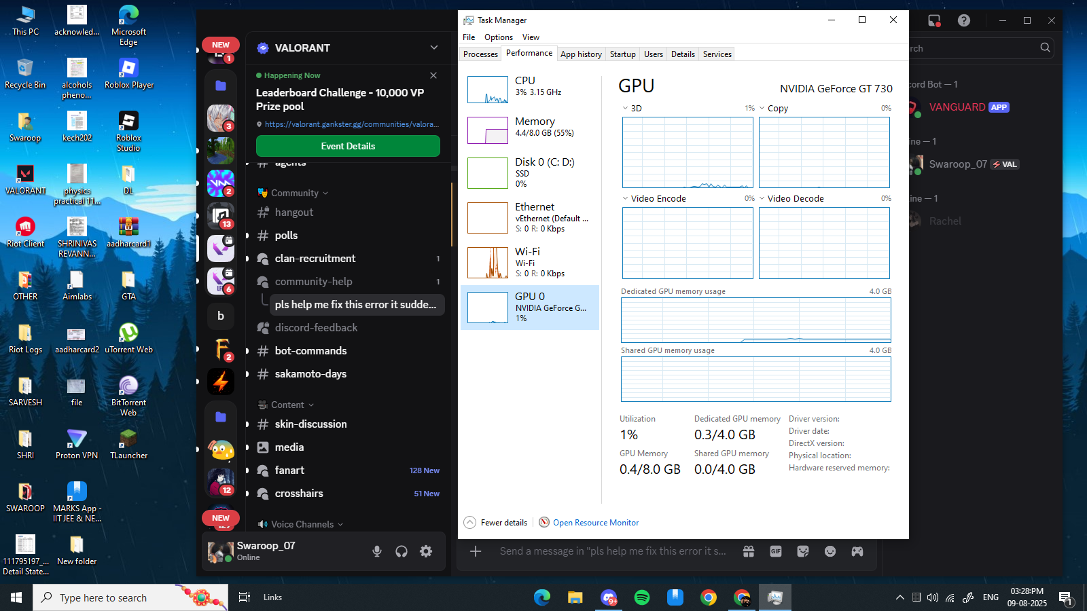The height and width of the screenshot is (611, 1087).
Task: Open Discord user settings gear
Action: click(426, 551)
